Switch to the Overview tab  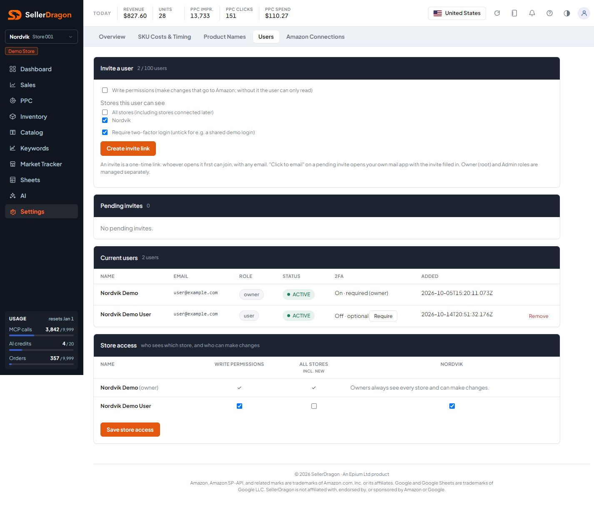click(112, 37)
